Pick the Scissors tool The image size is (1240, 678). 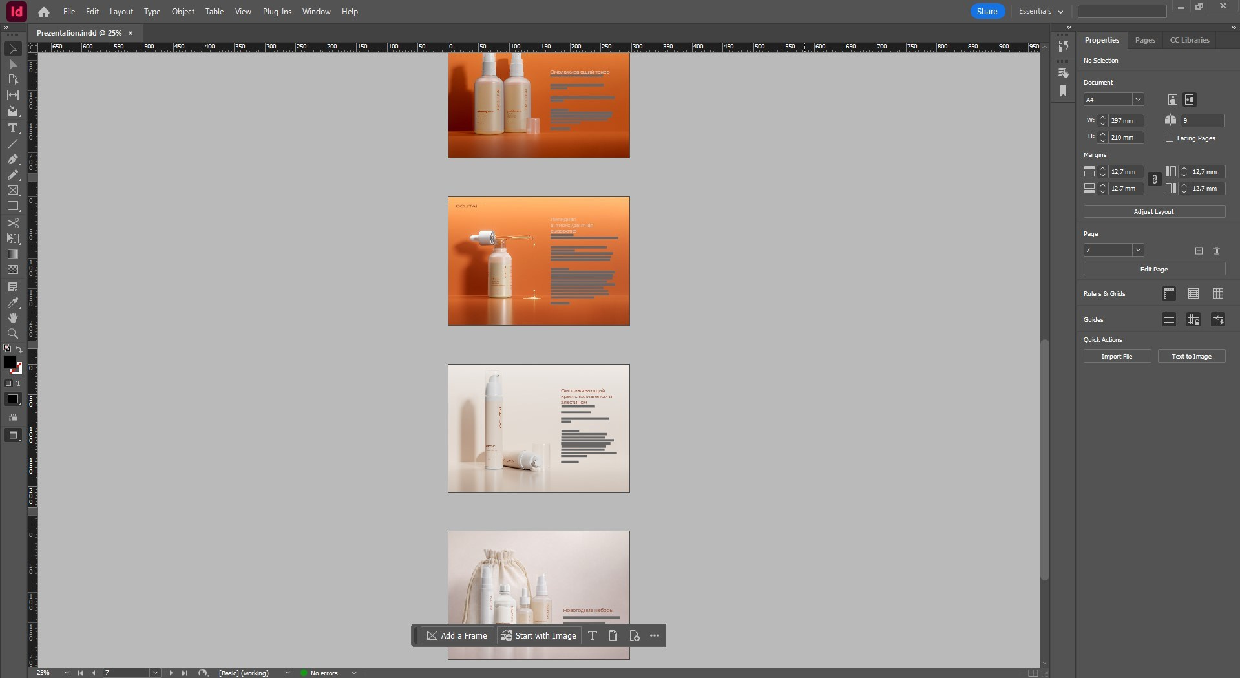[x=12, y=223]
